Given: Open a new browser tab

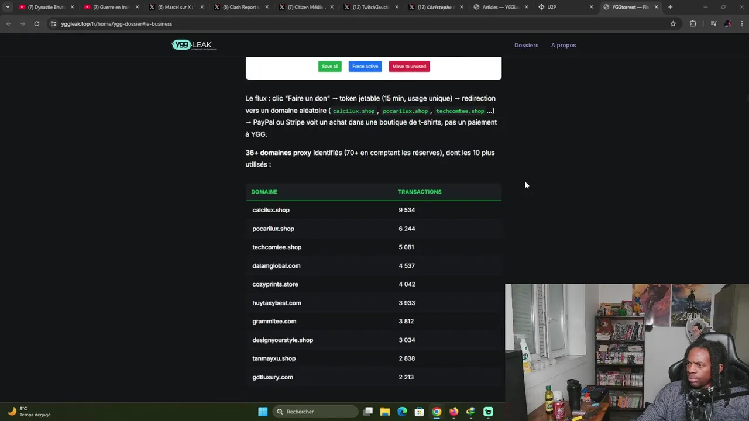Looking at the screenshot, I should coord(671,7).
